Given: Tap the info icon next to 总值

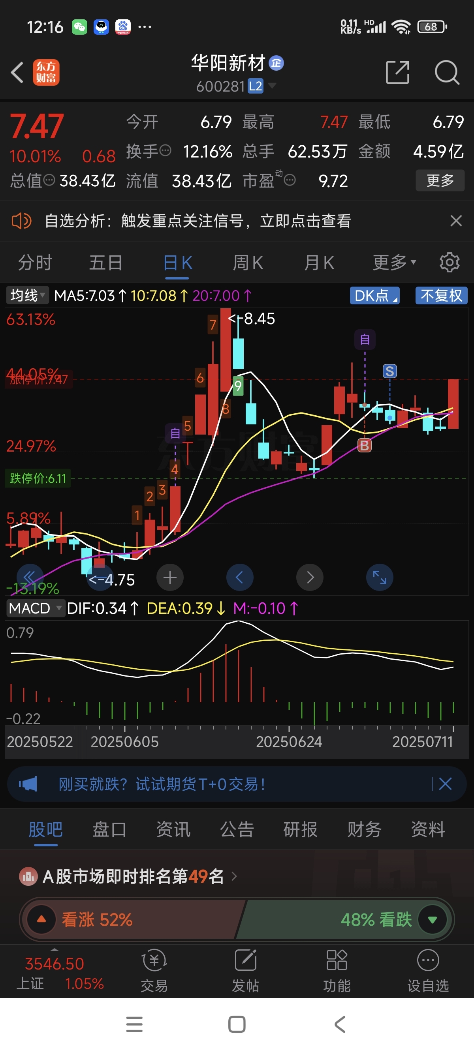Looking at the screenshot, I should [x=49, y=180].
